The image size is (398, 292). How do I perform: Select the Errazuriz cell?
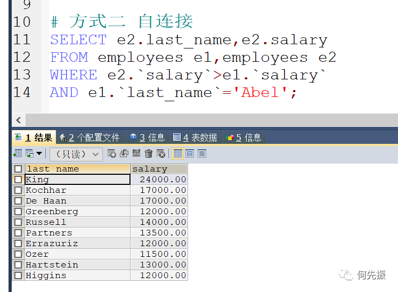(x=78, y=244)
